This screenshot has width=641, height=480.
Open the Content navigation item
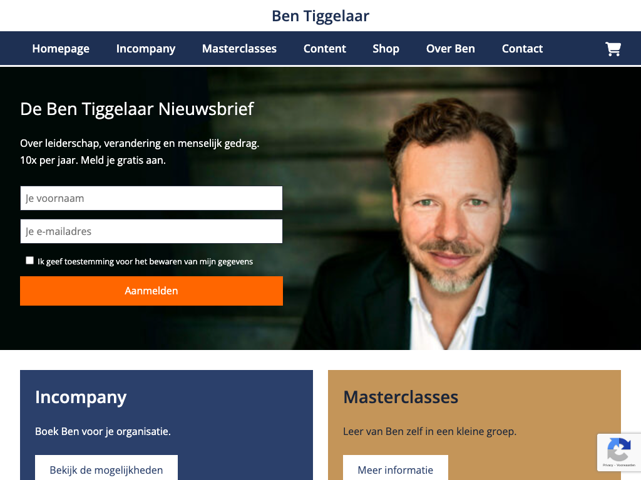(325, 49)
